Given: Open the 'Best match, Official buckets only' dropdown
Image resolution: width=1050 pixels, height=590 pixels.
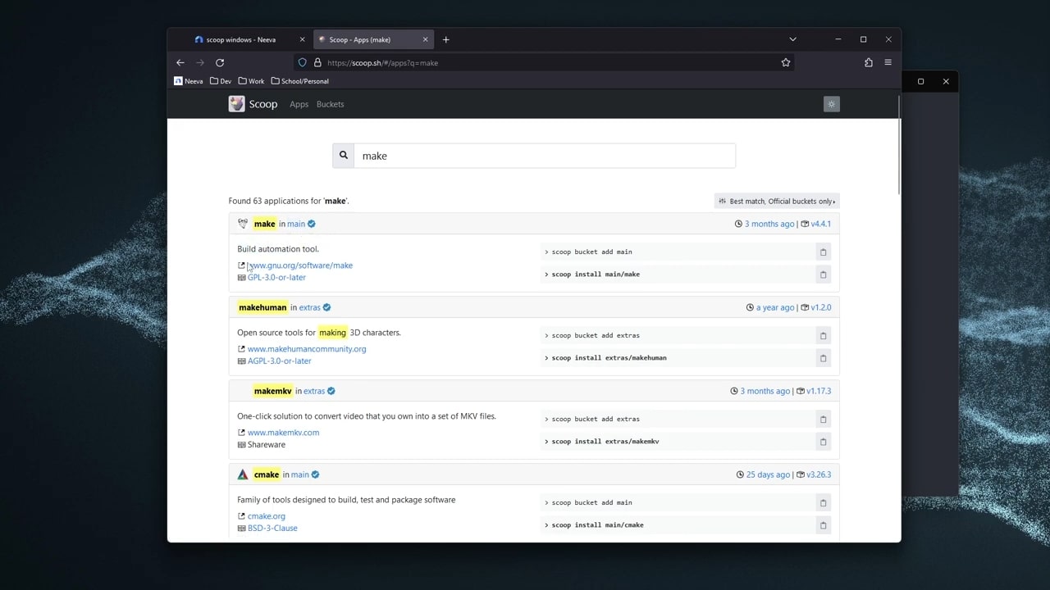Looking at the screenshot, I should click(777, 201).
